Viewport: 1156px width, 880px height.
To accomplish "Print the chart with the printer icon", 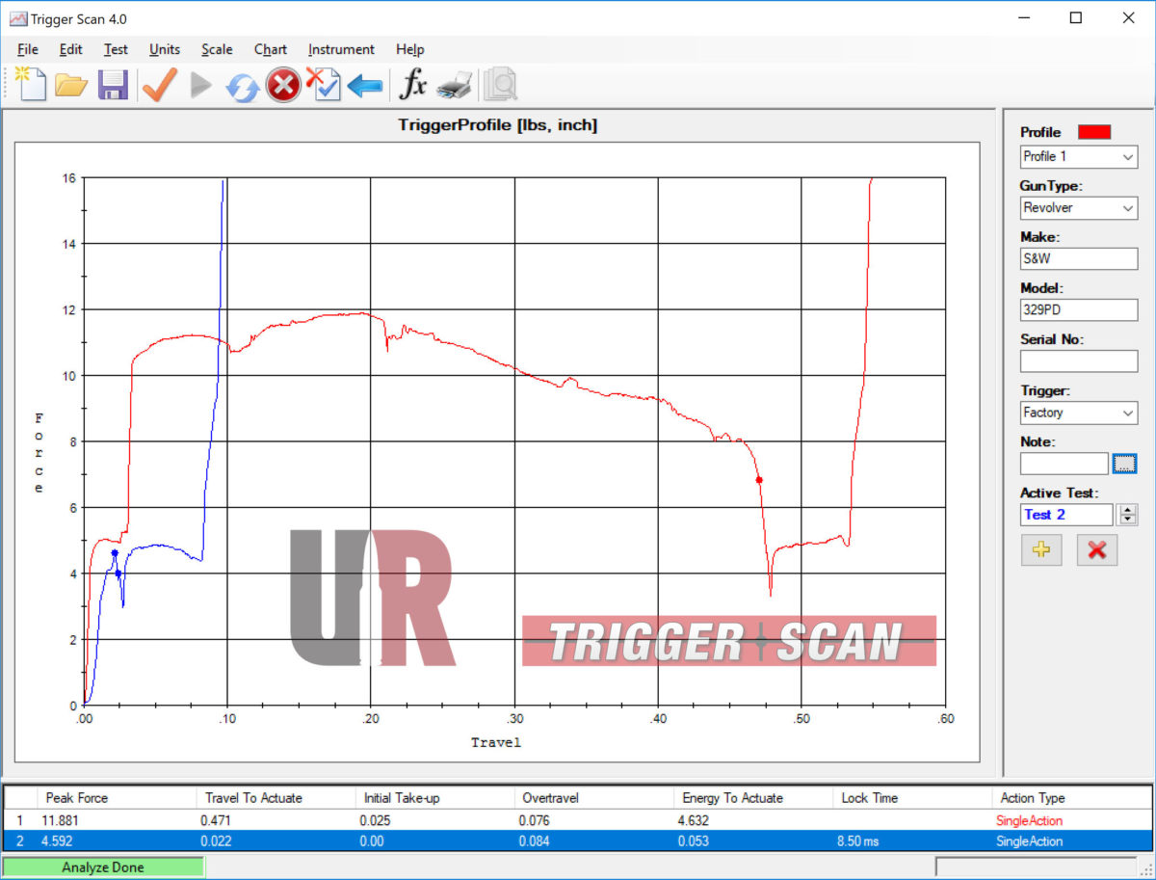I will pyautogui.click(x=454, y=86).
